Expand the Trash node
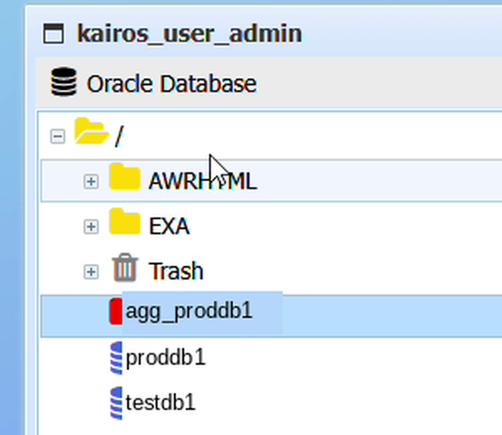Screen dimensions: 502x435 point(91,272)
